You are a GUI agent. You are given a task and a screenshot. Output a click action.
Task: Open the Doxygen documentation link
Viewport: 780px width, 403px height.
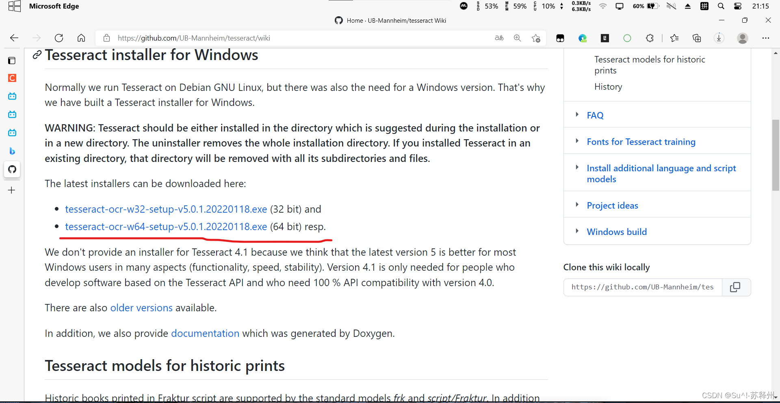coord(205,333)
